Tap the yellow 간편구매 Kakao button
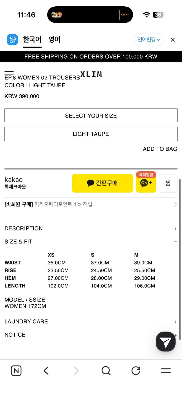The width and height of the screenshot is (182, 397). tap(102, 183)
